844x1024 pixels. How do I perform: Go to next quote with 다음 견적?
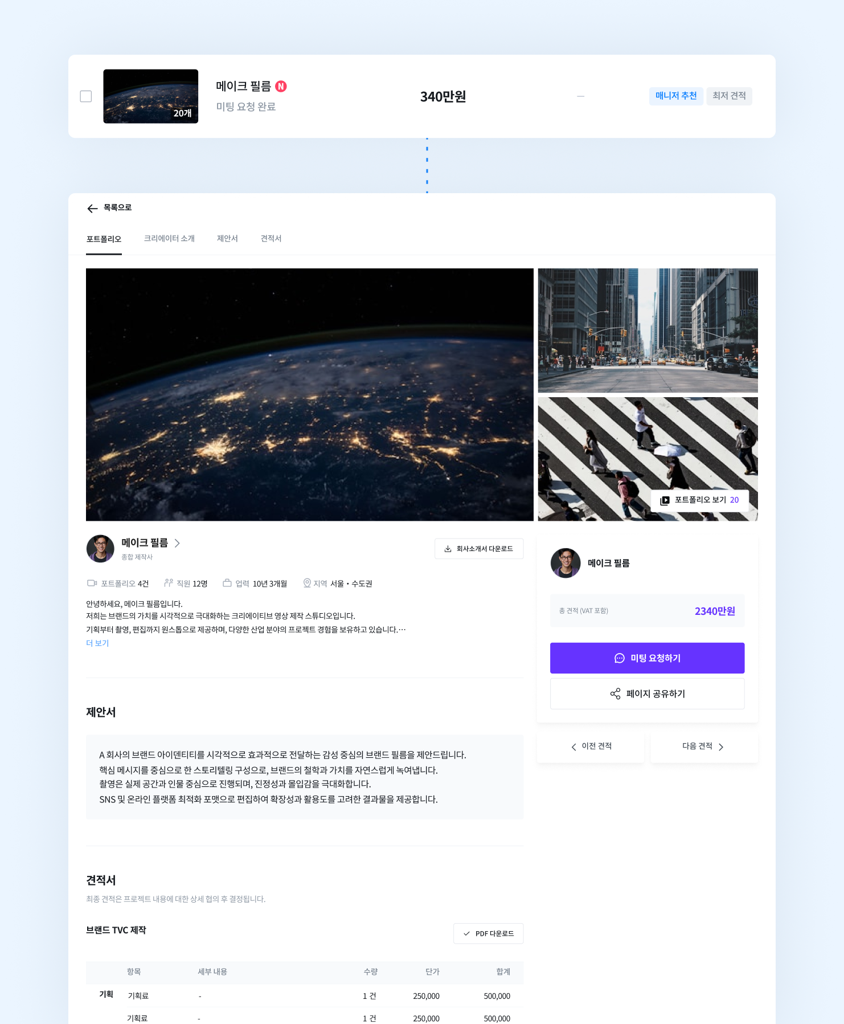tap(704, 746)
